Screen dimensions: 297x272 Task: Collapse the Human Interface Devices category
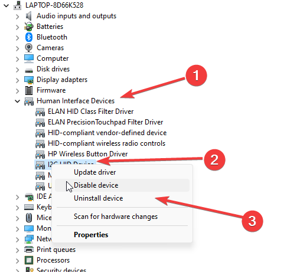point(18,101)
